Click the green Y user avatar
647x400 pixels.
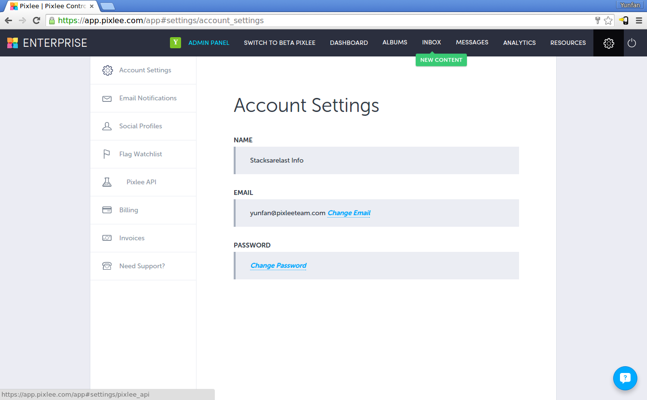(x=175, y=42)
